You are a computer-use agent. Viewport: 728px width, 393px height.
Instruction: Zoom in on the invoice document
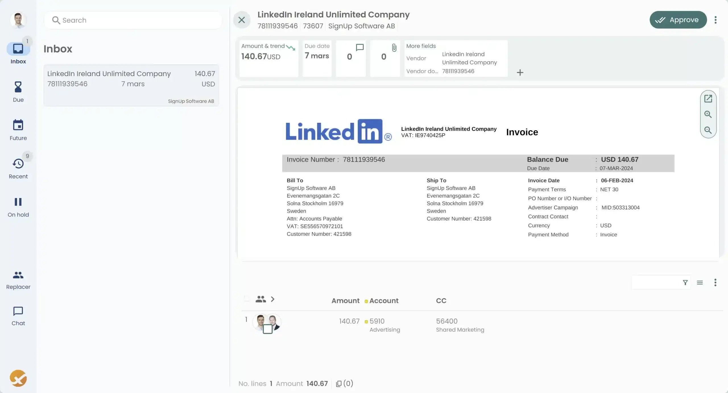pos(708,114)
